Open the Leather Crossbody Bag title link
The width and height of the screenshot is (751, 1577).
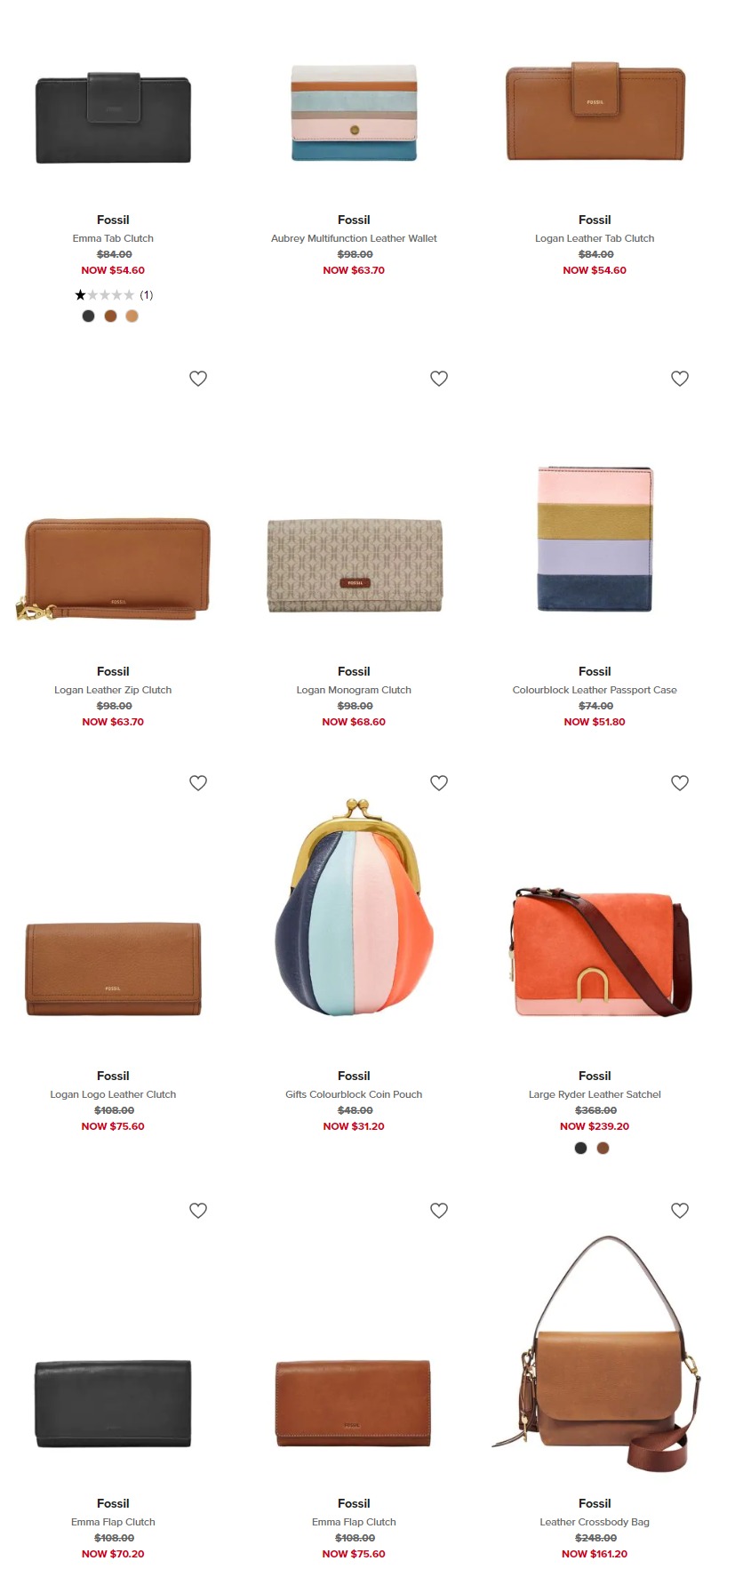(595, 1522)
